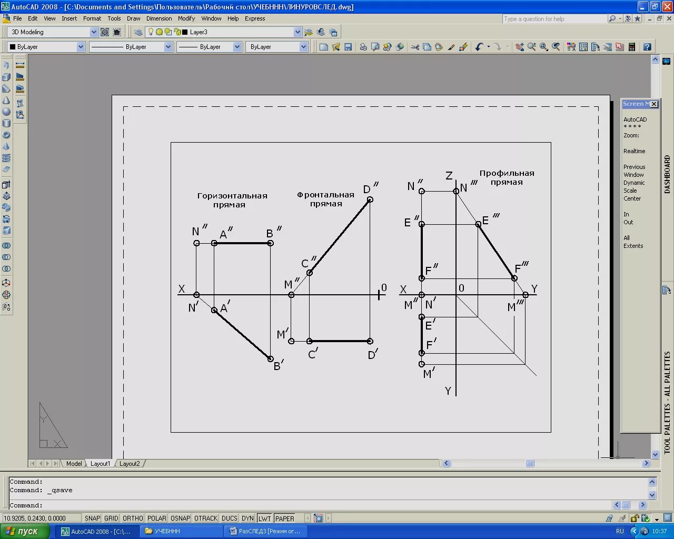This screenshot has width=674, height=539.
Task: Select the Pan realtime hand tool
Action: [x=520, y=47]
